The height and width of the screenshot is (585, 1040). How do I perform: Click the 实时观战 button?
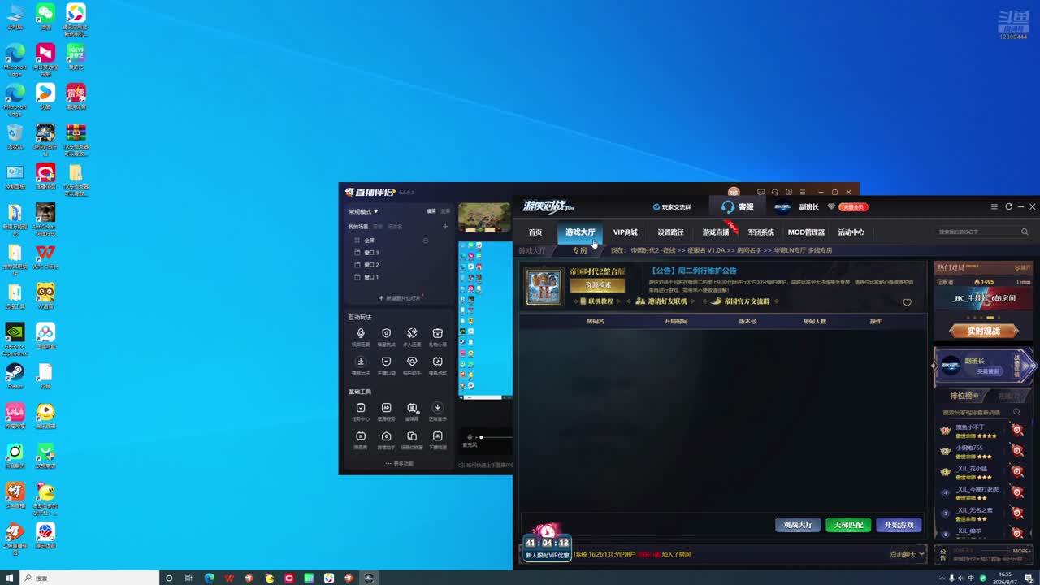click(983, 331)
